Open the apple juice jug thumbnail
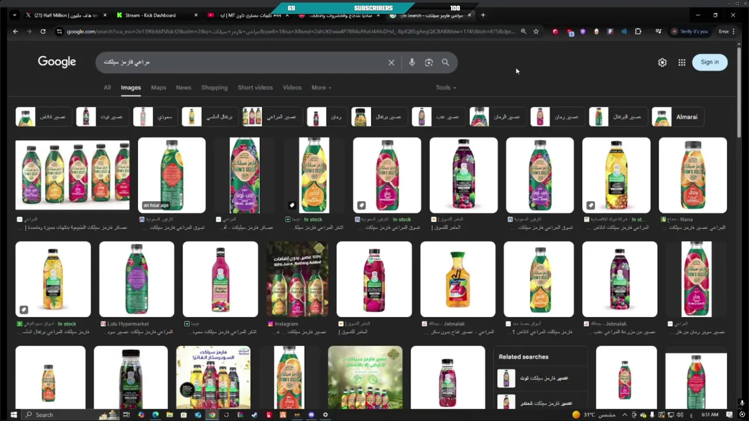Image resolution: width=749 pixels, height=421 pixels. (x=458, y=279)
